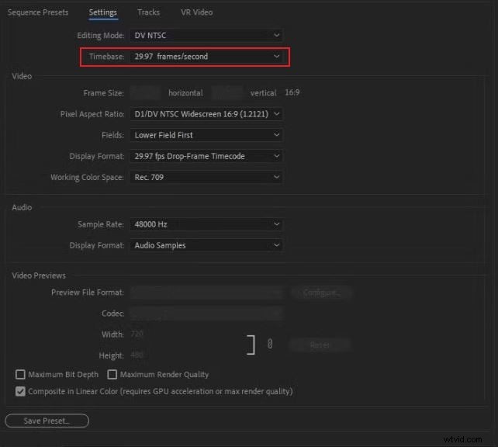This screenshot has width=498, height=447.
Task: Select the Settings tab
Action: pyautogui.click(x=102, y=12)
